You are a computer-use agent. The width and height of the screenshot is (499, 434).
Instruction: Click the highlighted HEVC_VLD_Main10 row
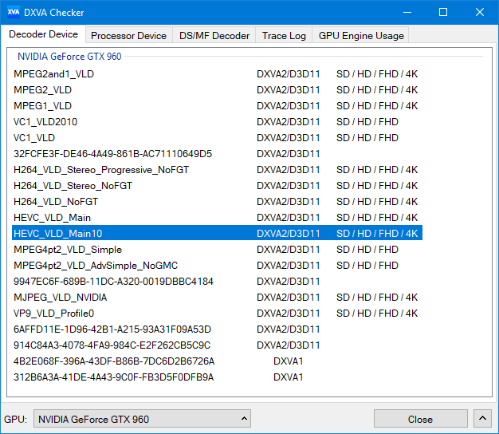(x=57, y=233)
